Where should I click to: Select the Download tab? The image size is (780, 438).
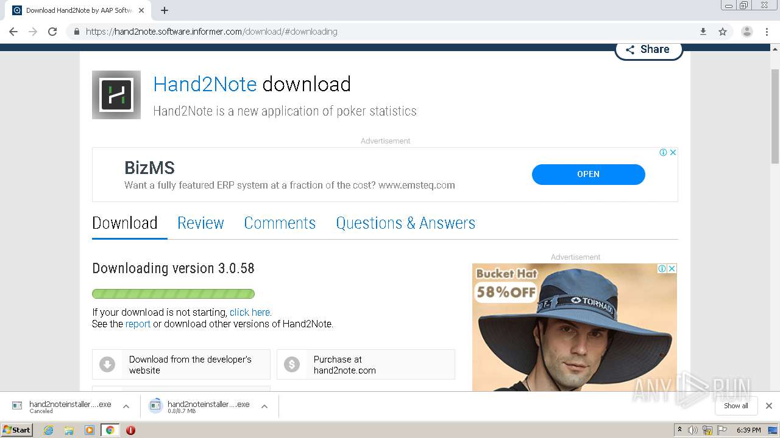coord(125,223)
